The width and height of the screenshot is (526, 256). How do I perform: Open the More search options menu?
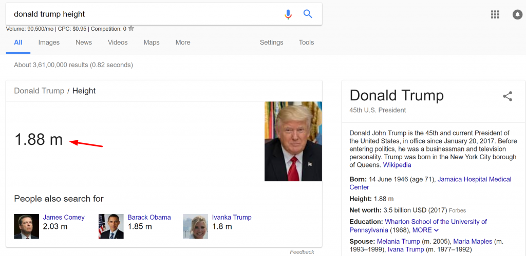[183, 42]
